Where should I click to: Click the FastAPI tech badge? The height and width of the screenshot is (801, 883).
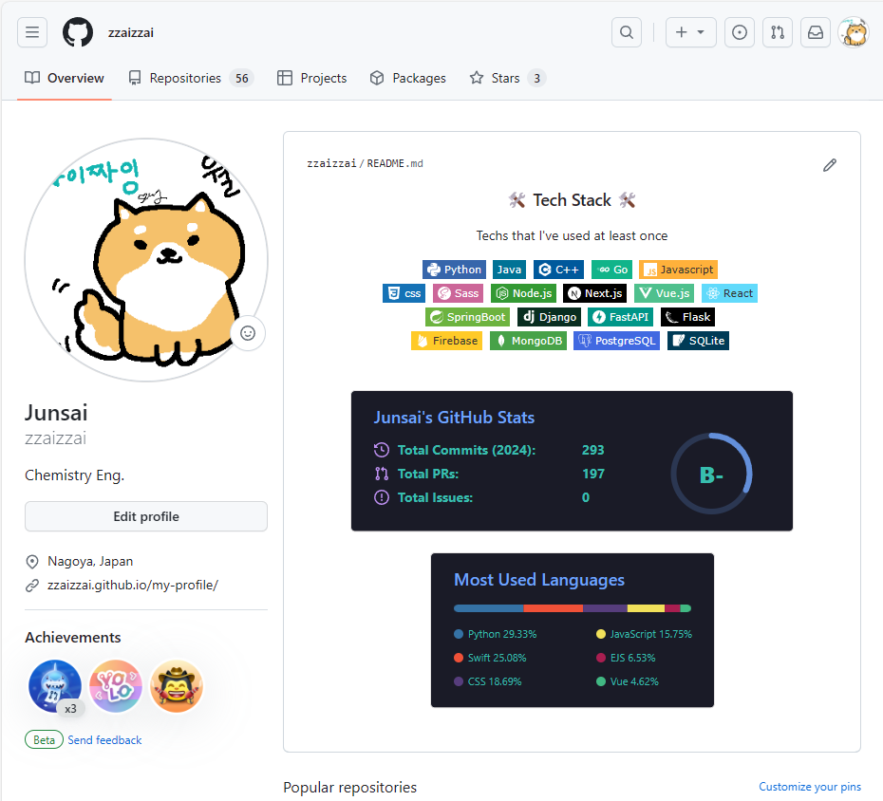coord(621,317)
